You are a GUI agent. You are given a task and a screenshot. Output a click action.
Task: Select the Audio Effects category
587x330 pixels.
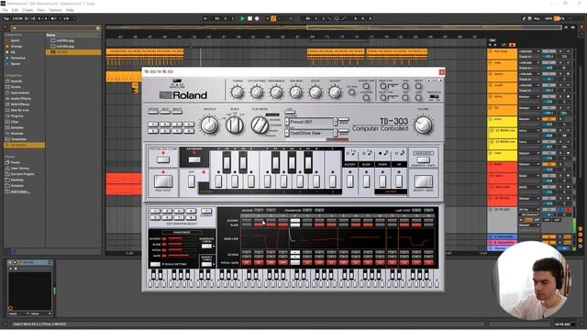(21, 98)
